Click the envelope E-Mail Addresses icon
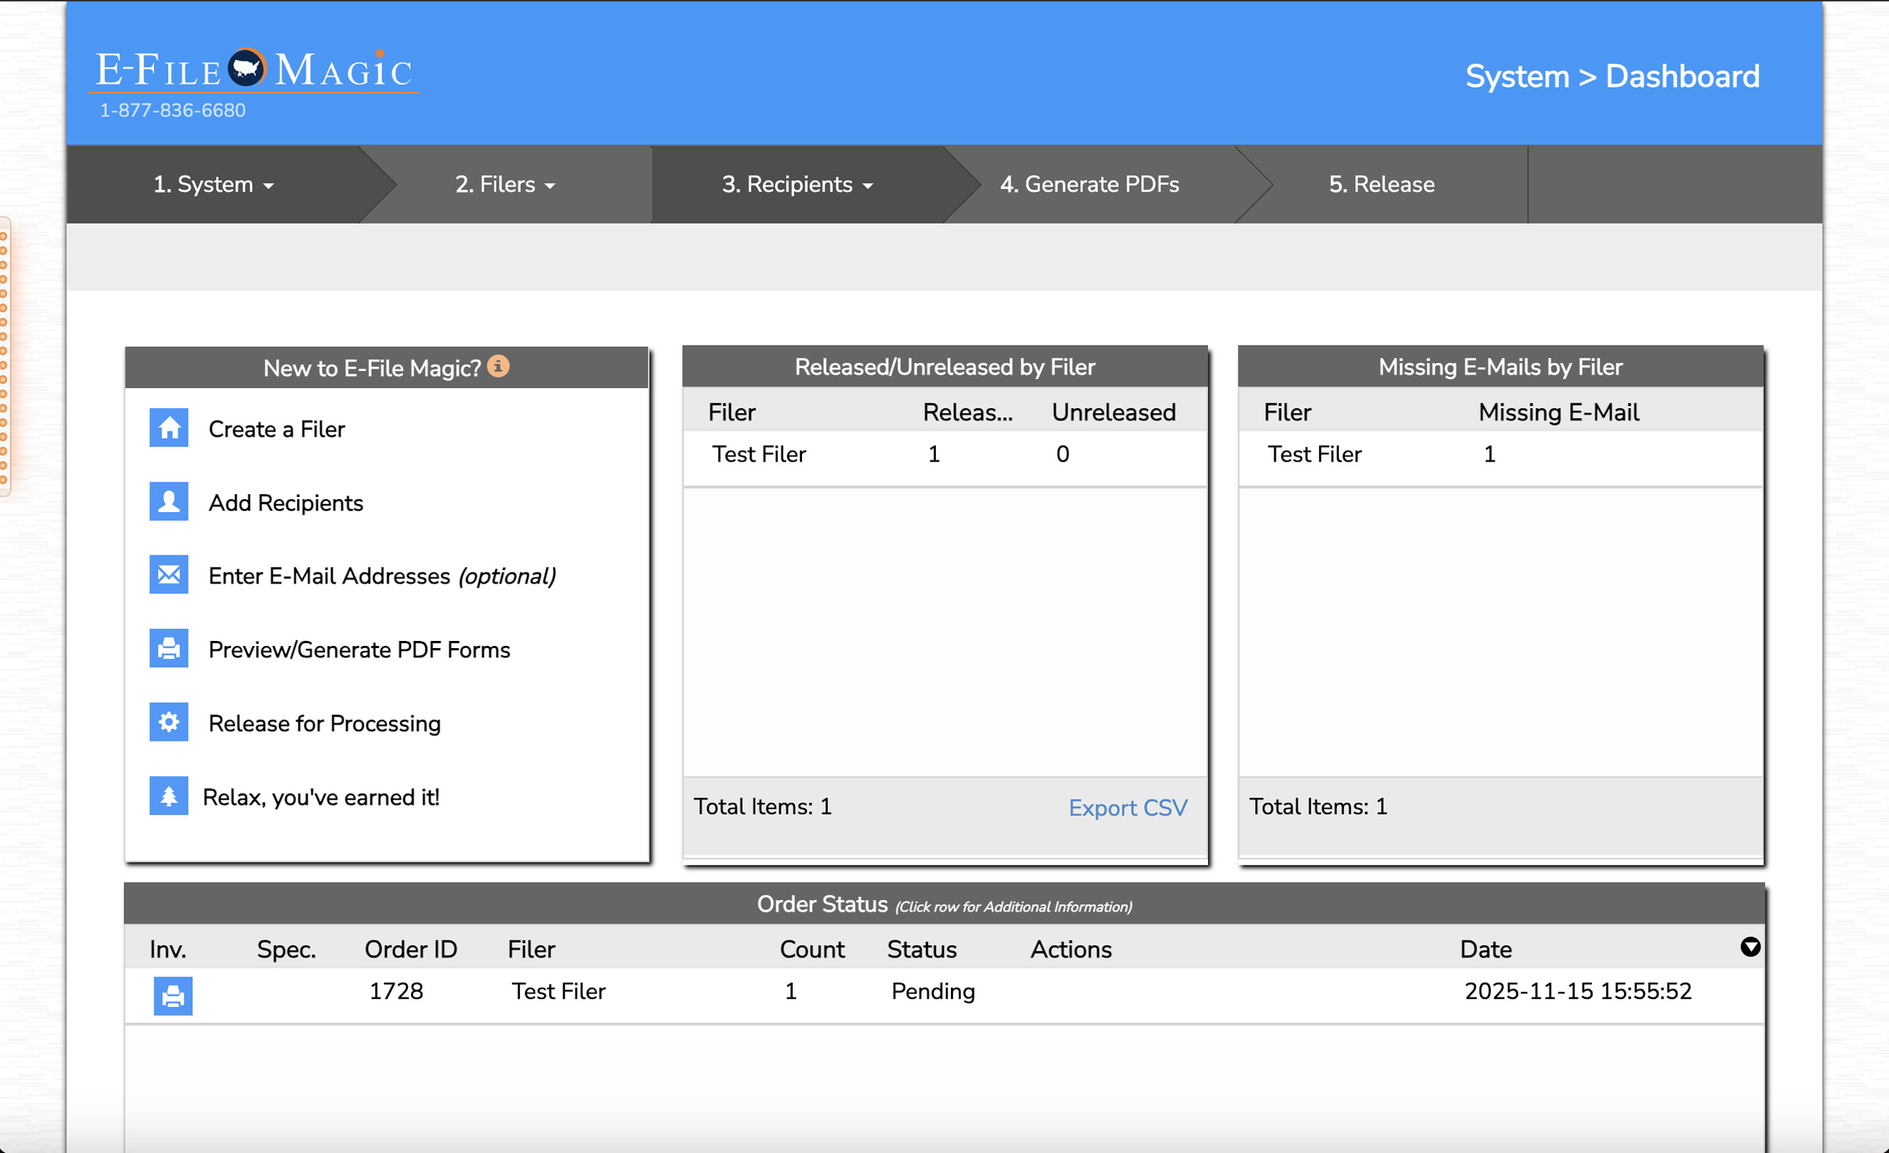This screenshot has height=1153, width=1889. point(169,575)
